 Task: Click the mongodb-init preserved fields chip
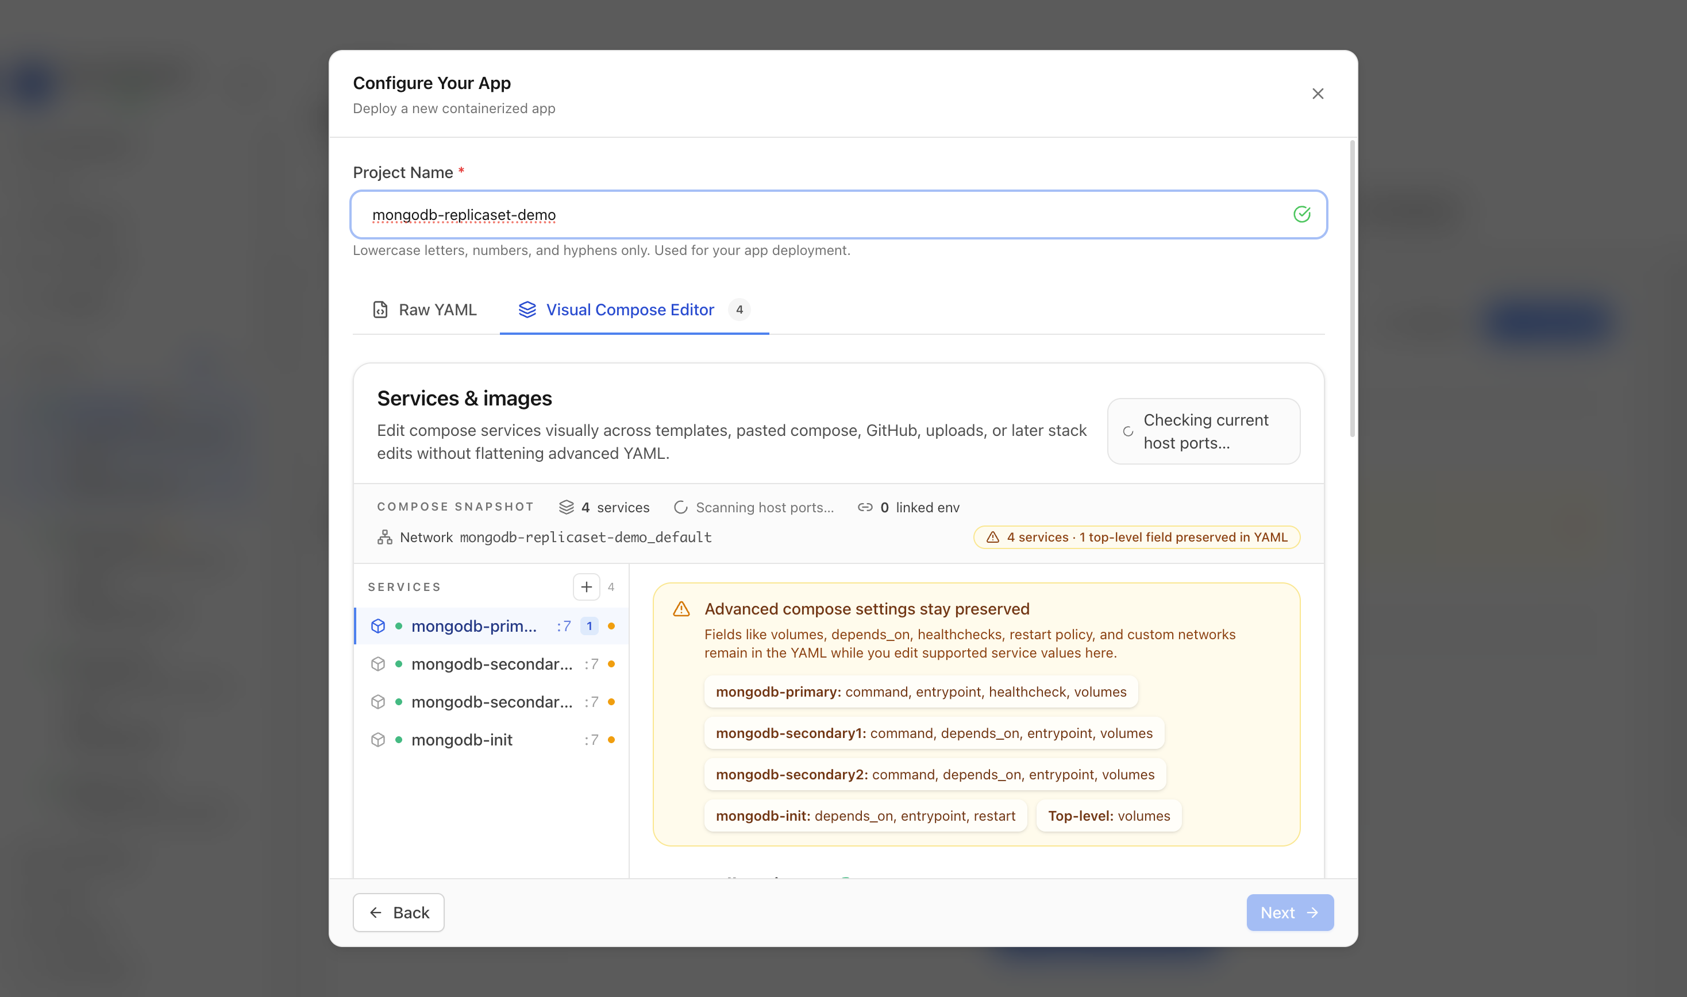coord(865,816)
